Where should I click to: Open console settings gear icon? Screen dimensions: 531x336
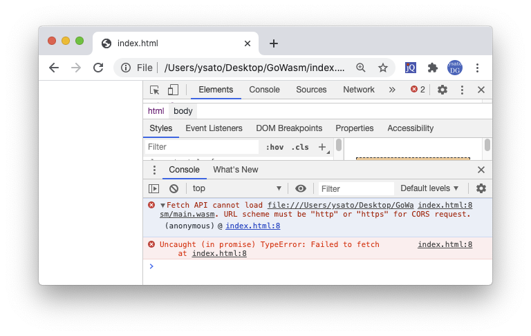[x=481, y=188]
